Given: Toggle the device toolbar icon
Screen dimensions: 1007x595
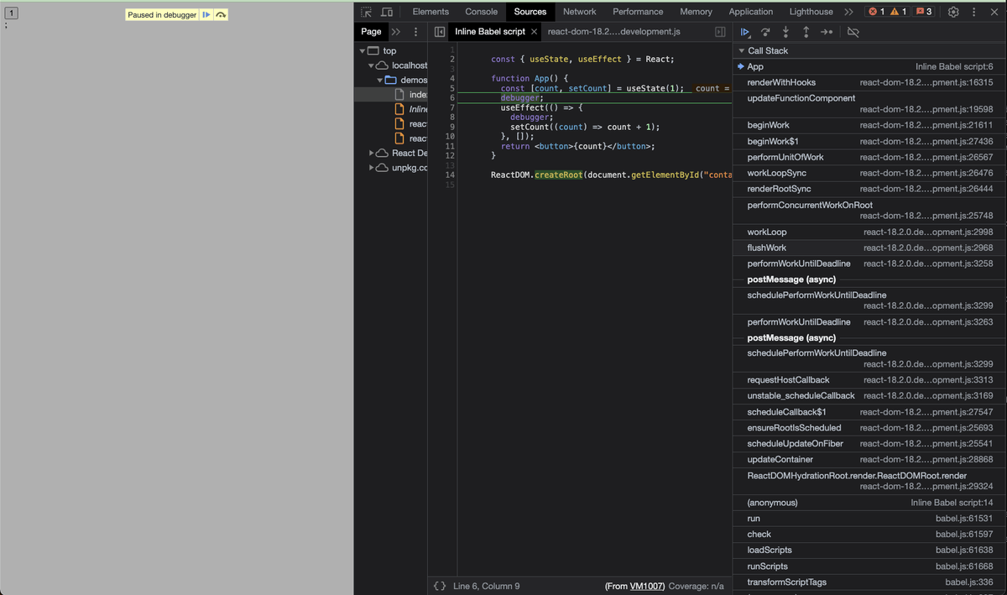Looking at the screenshot, I should point(387,12).
